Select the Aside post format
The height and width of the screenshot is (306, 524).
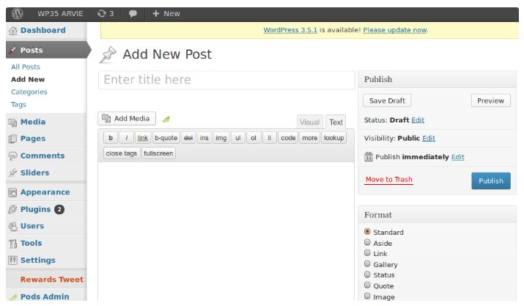[x=367, y=242]
